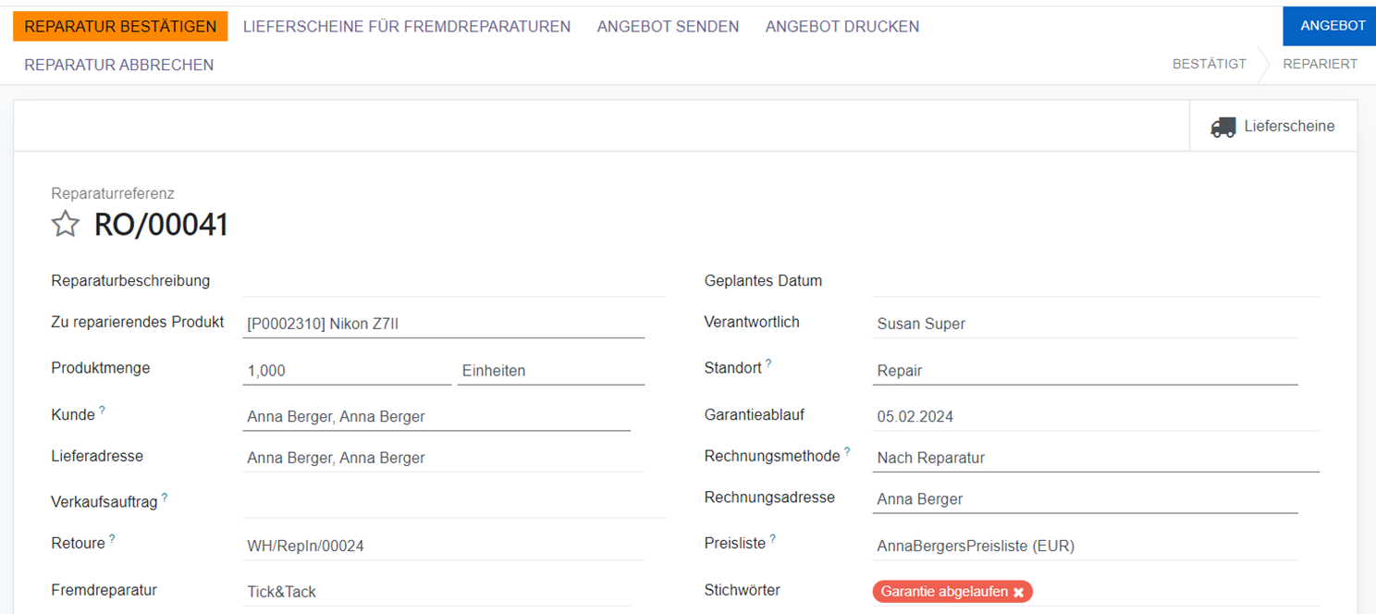Click Reparatur bestätigen button
Screen dimensions: 1376x614
[120, 27]
